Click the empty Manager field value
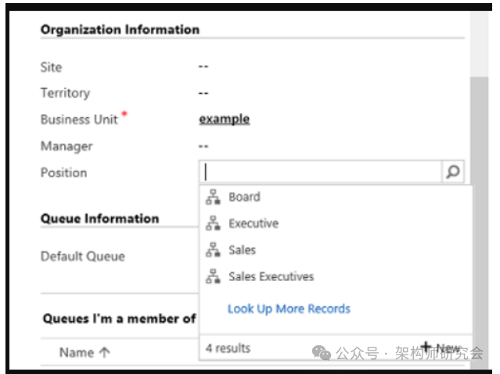Viewport: 500px width, 374px height. (x=203, y=146)
